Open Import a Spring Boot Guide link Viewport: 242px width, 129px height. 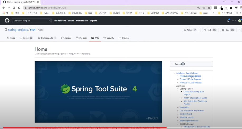[x=195, y=98]
